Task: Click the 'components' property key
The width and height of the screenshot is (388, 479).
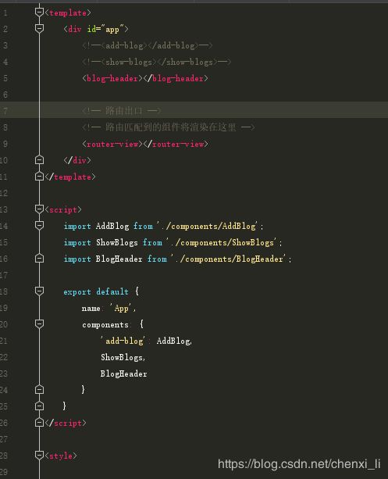Action: pyautogui.click(x=105, y=325)
